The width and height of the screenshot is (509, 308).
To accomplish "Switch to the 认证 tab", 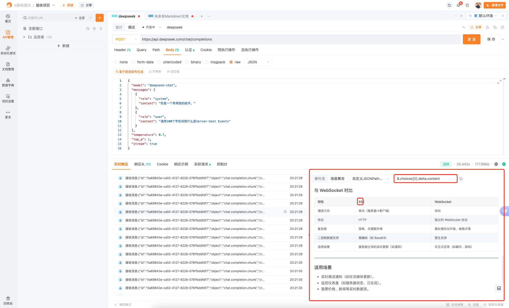I will [x=190, y=50].
